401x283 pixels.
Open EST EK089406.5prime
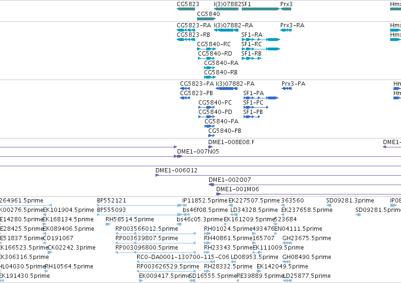tap(44, 234)
